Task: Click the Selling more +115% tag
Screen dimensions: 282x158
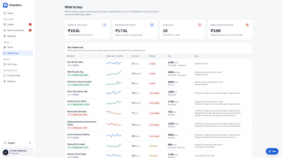Action: coord(79,85)
